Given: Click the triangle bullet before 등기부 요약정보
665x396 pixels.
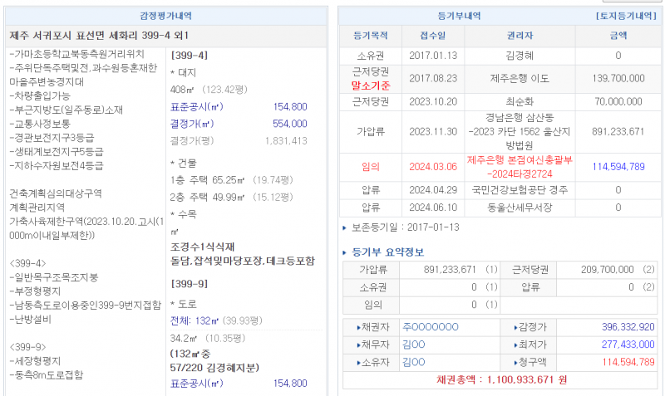Looking at the screenshot, I should click(x=346, y=252).
